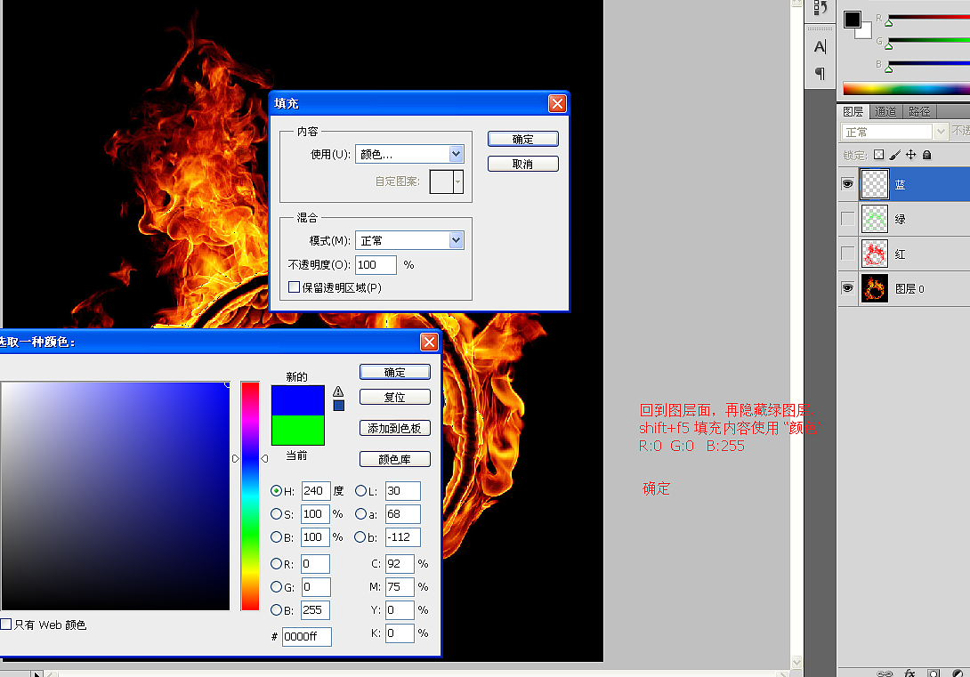The image size is (970, 677).
Task: Select the S saturation radio button
Action: (x=277, y=514)
